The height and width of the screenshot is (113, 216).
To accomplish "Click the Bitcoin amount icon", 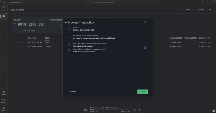I will 69,29.
